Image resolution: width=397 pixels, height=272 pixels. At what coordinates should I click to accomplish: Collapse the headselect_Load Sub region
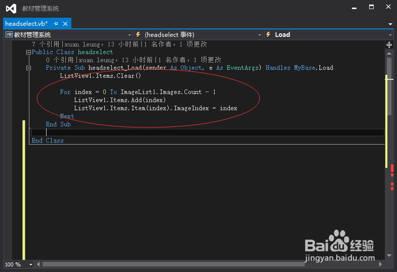point(28,68)
